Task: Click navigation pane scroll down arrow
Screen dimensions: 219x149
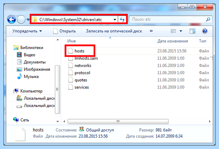Action: [58, 122]
